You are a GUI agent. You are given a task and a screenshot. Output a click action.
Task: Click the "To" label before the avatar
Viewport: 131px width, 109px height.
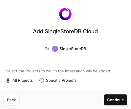click(47, 49)
